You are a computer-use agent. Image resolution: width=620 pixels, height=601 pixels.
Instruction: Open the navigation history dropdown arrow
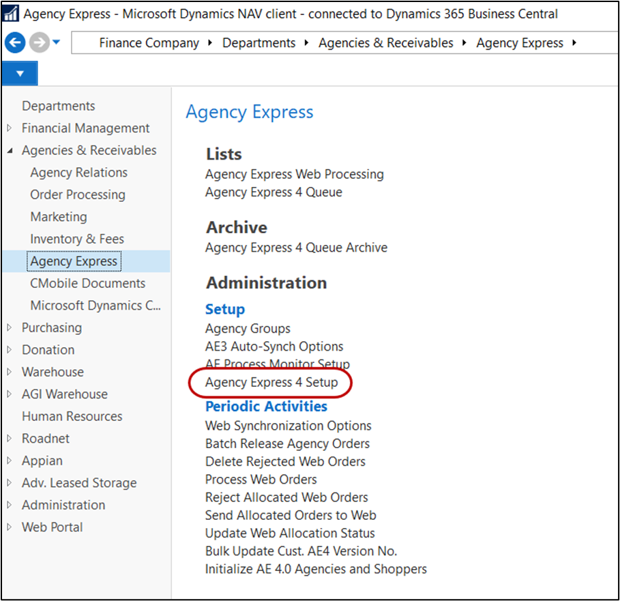pyautogui.click(x=56, y=42)
